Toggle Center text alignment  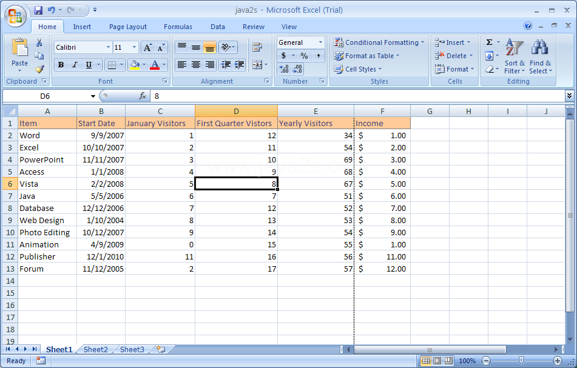point(196,65)
